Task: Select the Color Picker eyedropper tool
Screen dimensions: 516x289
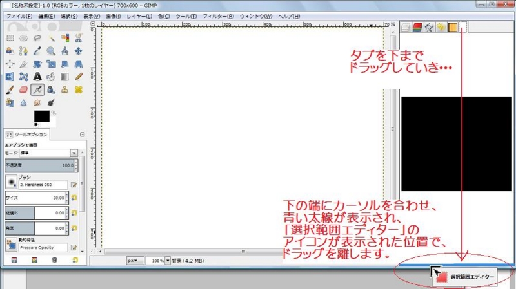Action: (37, 51)
